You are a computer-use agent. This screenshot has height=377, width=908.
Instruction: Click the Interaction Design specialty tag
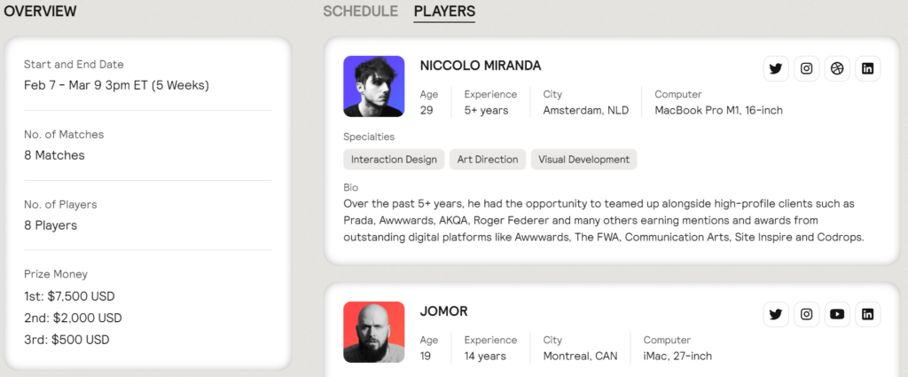(394, 160)
